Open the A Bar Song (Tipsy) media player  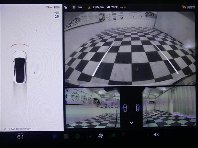point(20,129)
